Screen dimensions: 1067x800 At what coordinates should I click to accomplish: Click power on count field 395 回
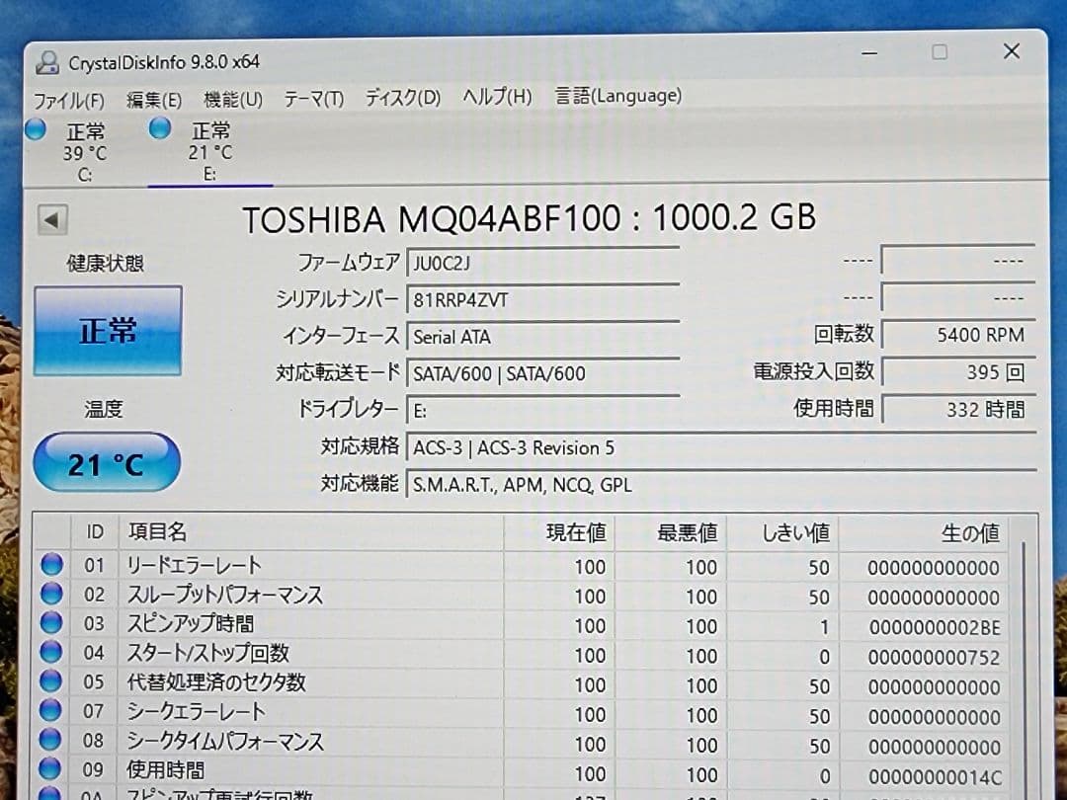pyautogui.click(x=958, y=371)
